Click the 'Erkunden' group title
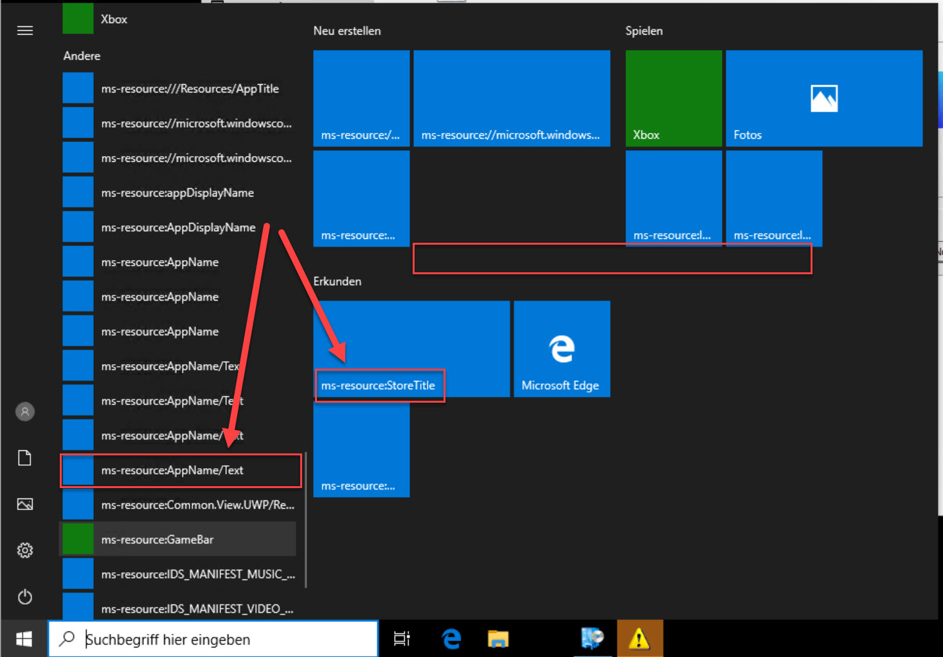 pos(337,281)
